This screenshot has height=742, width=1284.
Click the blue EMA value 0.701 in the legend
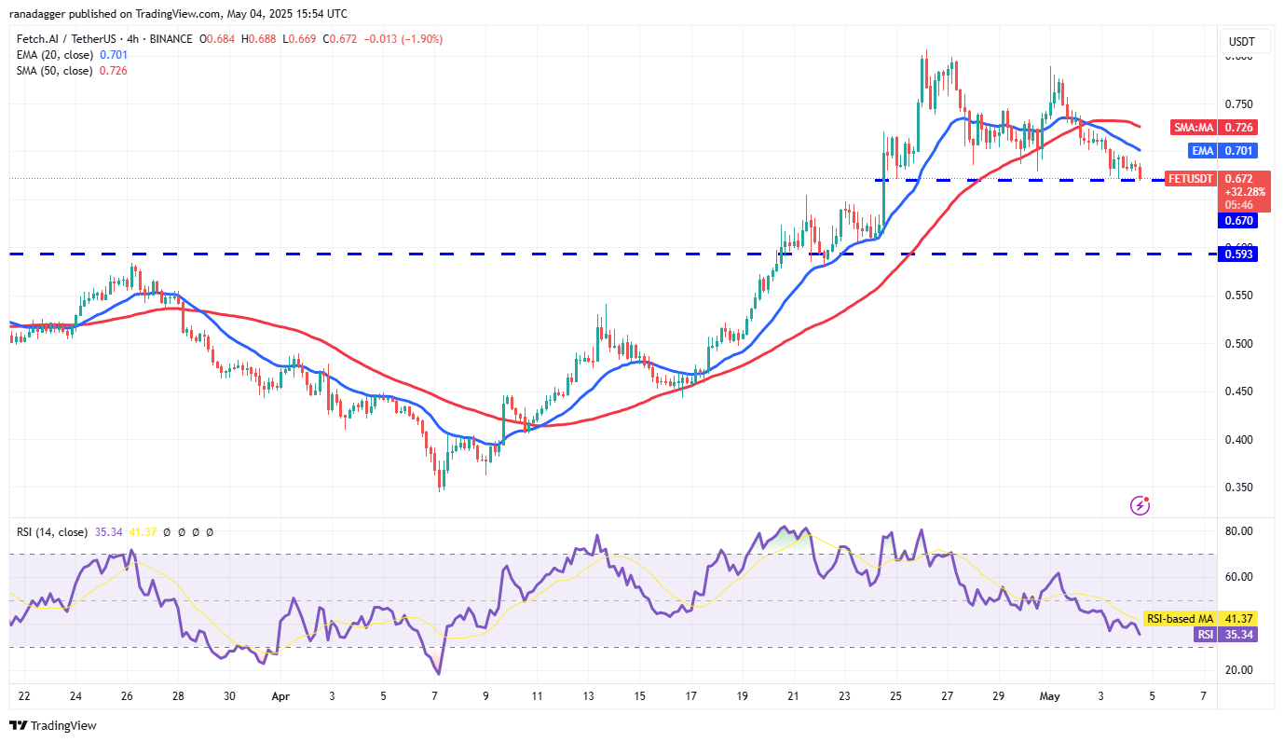tap(112, 54)
